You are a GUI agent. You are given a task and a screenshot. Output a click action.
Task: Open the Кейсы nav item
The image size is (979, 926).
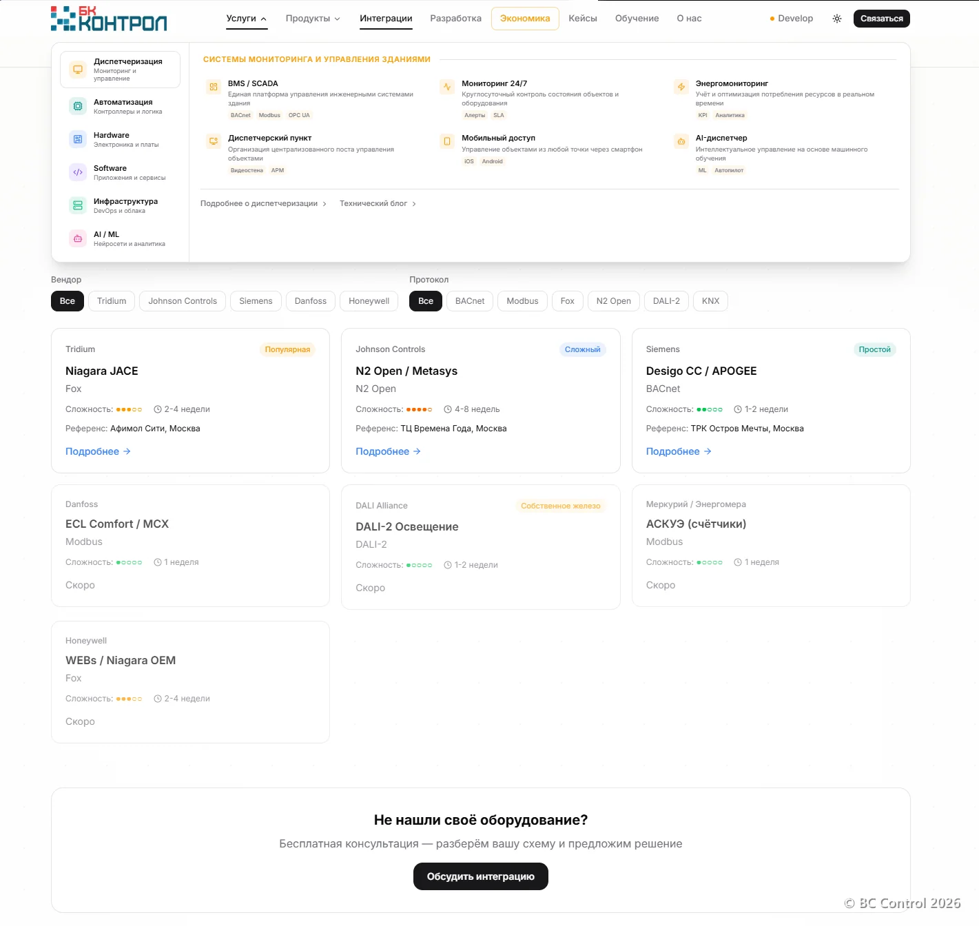[x=583, y=19]
